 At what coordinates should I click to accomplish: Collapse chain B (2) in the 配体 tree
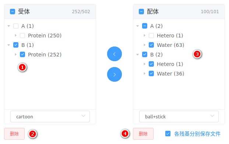click(138, 55)
